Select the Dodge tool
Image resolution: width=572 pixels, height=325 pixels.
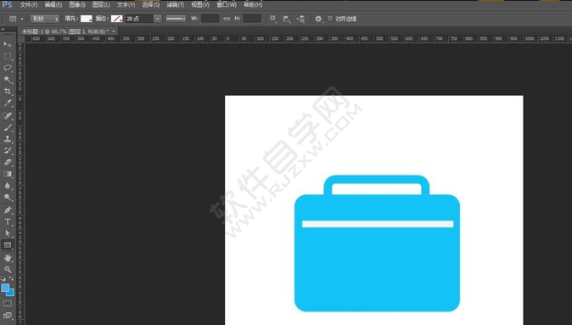[8, 198]
